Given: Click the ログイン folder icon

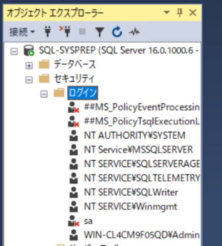Looking at the screenshot, I should coord(59,93).
